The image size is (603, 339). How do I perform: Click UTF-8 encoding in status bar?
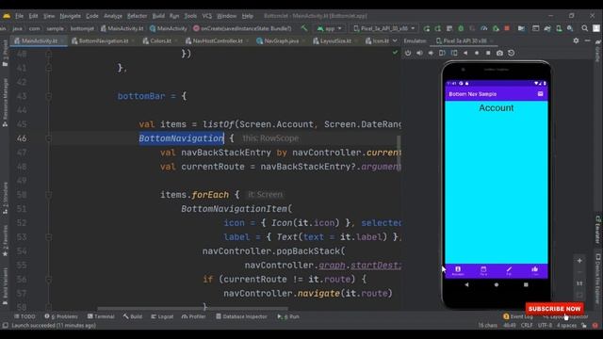point(545,325)
